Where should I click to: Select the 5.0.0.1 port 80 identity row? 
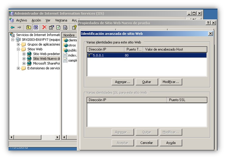[x=147, y=55]
